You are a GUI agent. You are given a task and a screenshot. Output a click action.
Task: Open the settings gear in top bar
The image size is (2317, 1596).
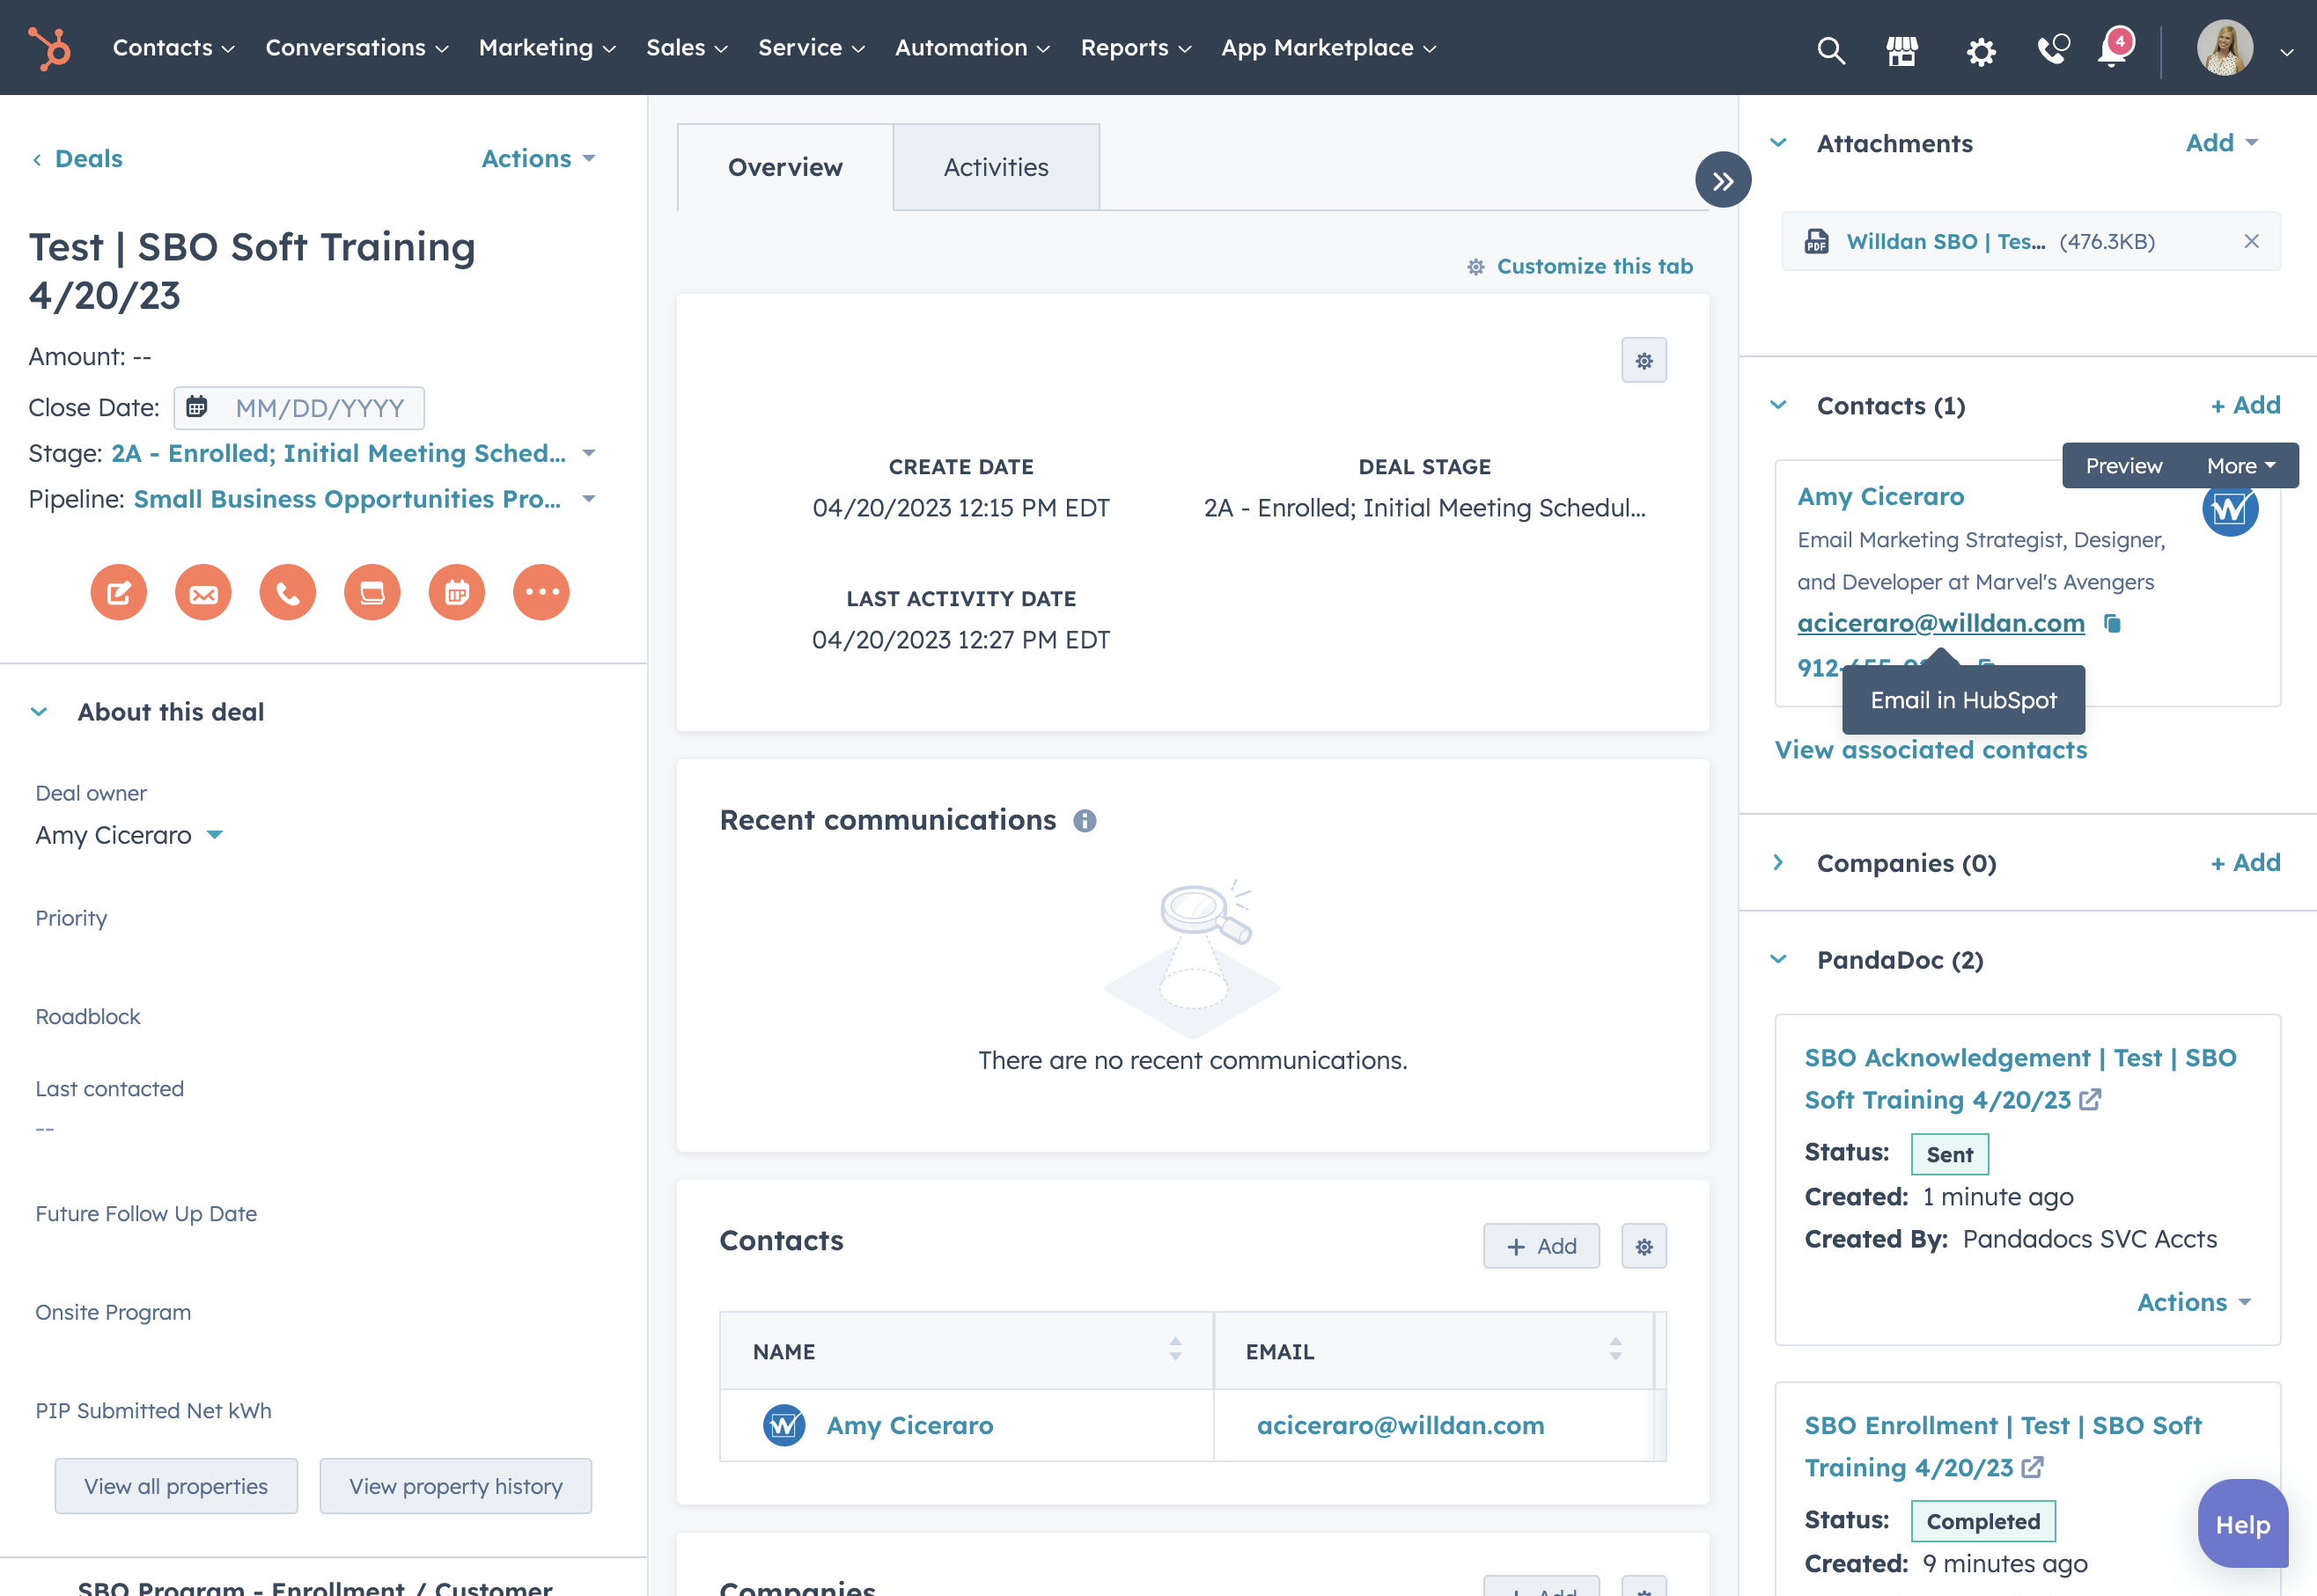1980,50
